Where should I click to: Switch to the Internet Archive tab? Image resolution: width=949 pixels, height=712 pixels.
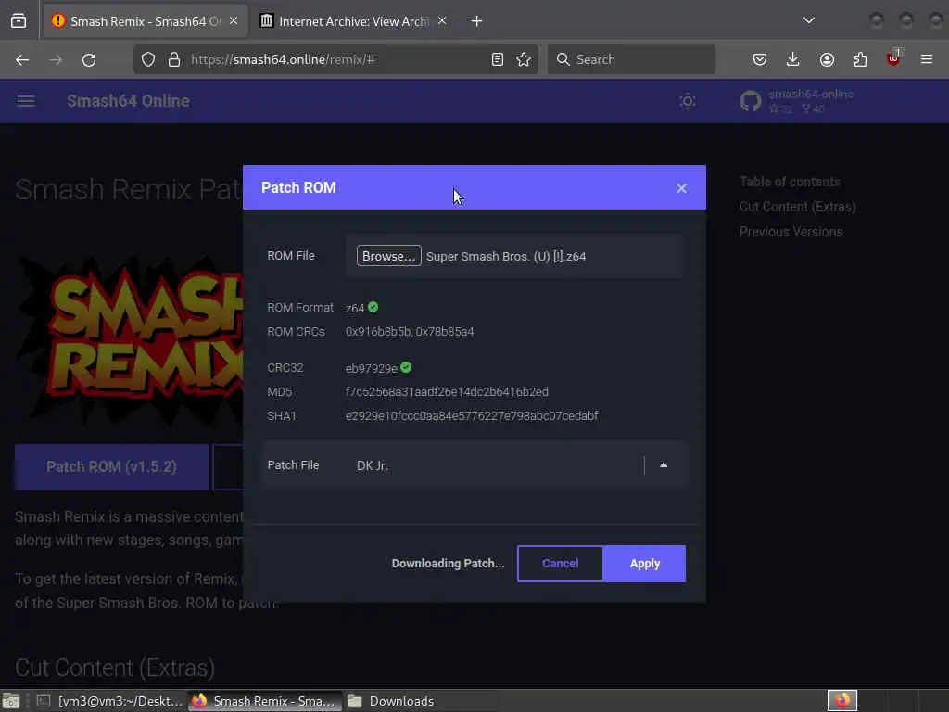pyautogui.click(x=353, y=21)
